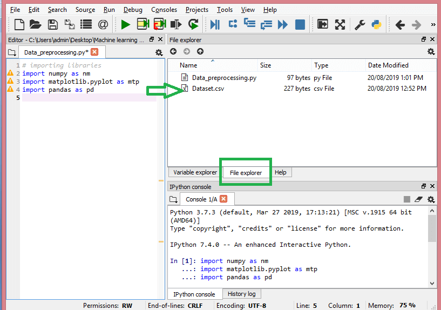This screenshot has height=310, width=441.
Task: Save the current file using toolbar icon
Action: point(52,24)
